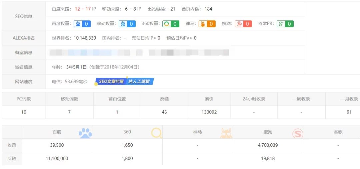Select the 移动词数 column header
This screenshot has height=169, width=360.
(70, 99)
